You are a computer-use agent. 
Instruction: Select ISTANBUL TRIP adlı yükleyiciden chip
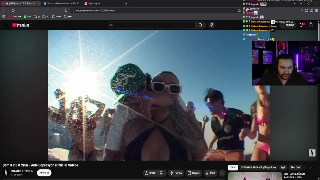tap(258, 167)
